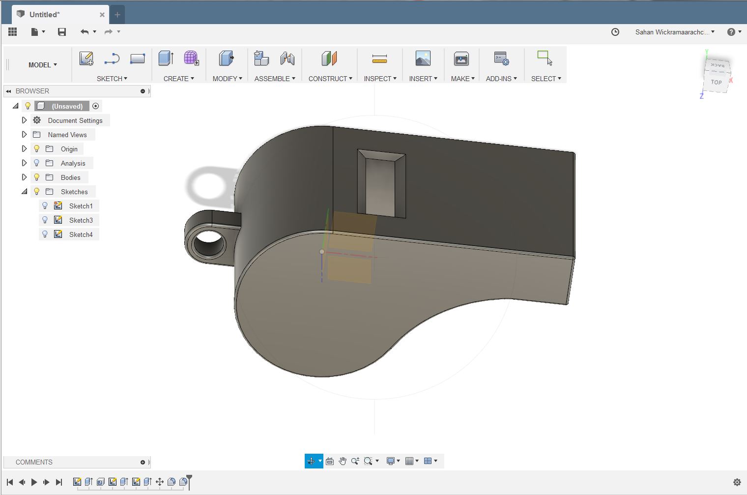
Task: Activate the (Unsaved) component radio button
Action: click(x=96, y=106)
